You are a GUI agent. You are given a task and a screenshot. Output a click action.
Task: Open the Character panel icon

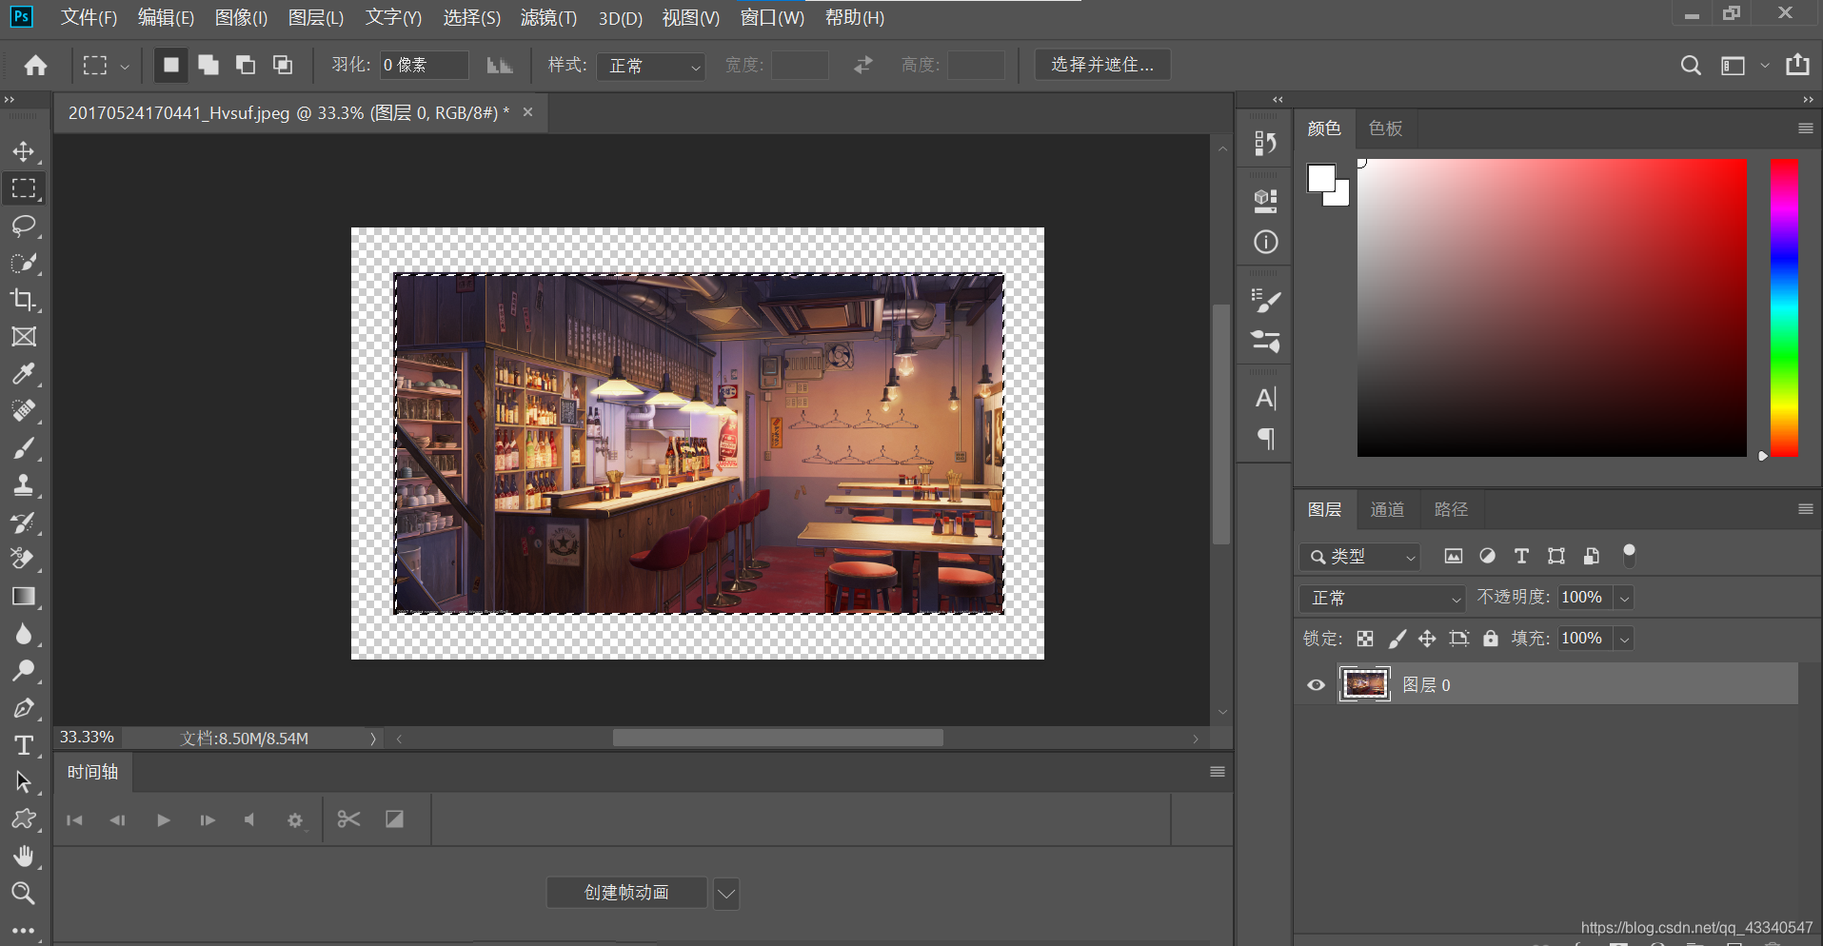tap(1265, 398)
